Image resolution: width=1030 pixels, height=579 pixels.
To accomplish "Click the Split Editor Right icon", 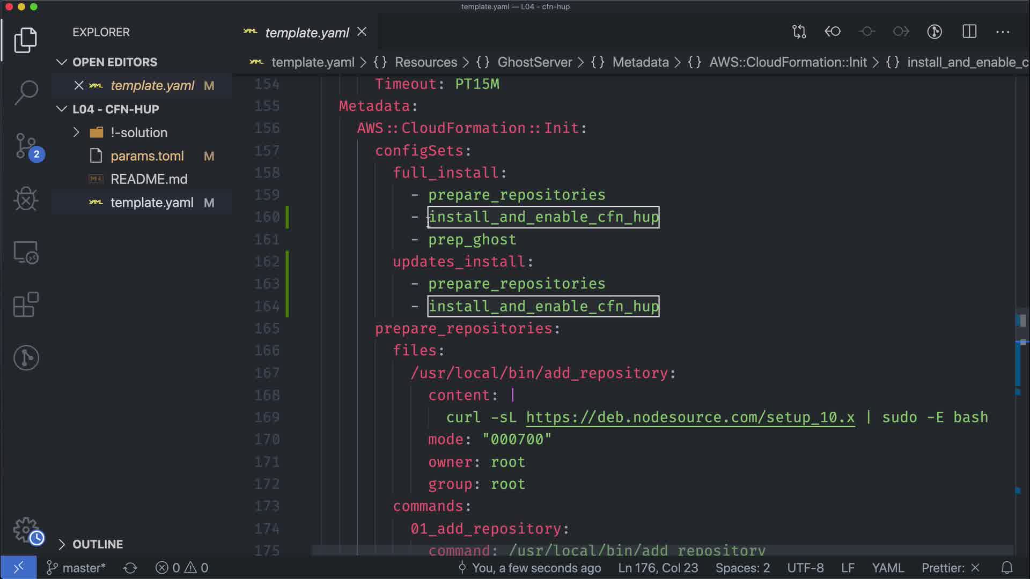I will tap(969, 32).
